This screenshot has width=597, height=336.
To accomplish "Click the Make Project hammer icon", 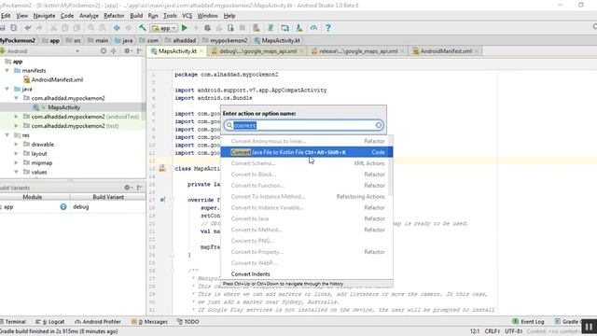I will [143, 28].
